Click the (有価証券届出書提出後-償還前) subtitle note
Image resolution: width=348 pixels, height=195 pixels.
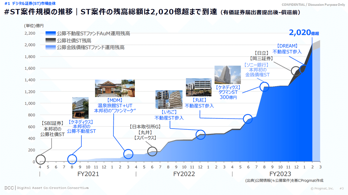coord(260,13)
